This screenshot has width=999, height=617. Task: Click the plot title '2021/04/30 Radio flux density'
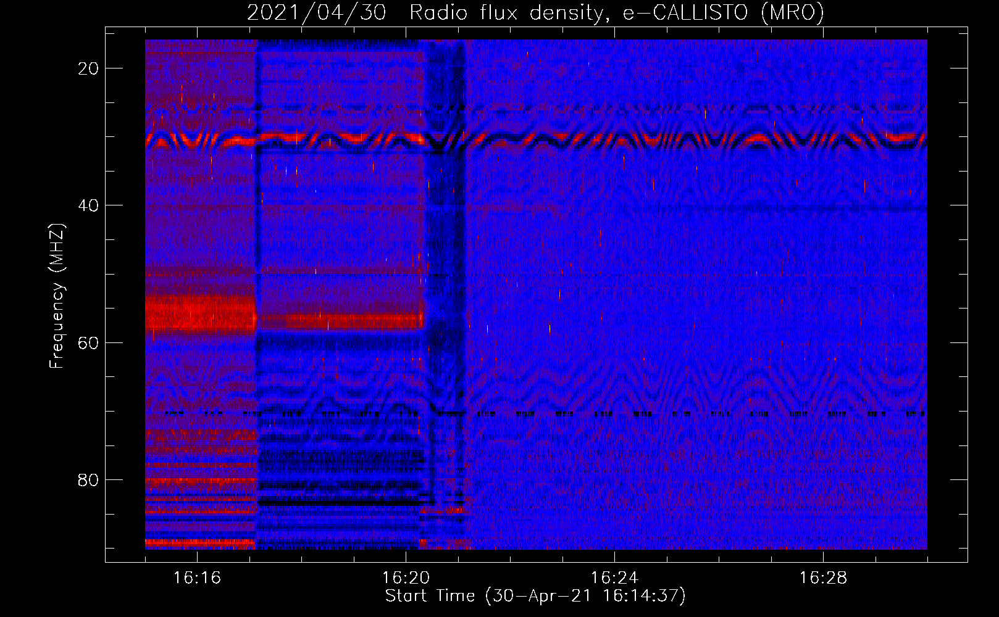coord(535,12)
